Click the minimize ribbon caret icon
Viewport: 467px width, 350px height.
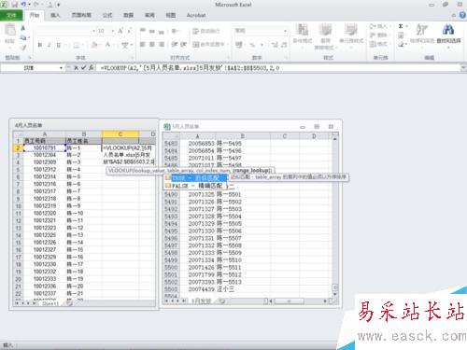pyautogui.click(x=454, y=15)
